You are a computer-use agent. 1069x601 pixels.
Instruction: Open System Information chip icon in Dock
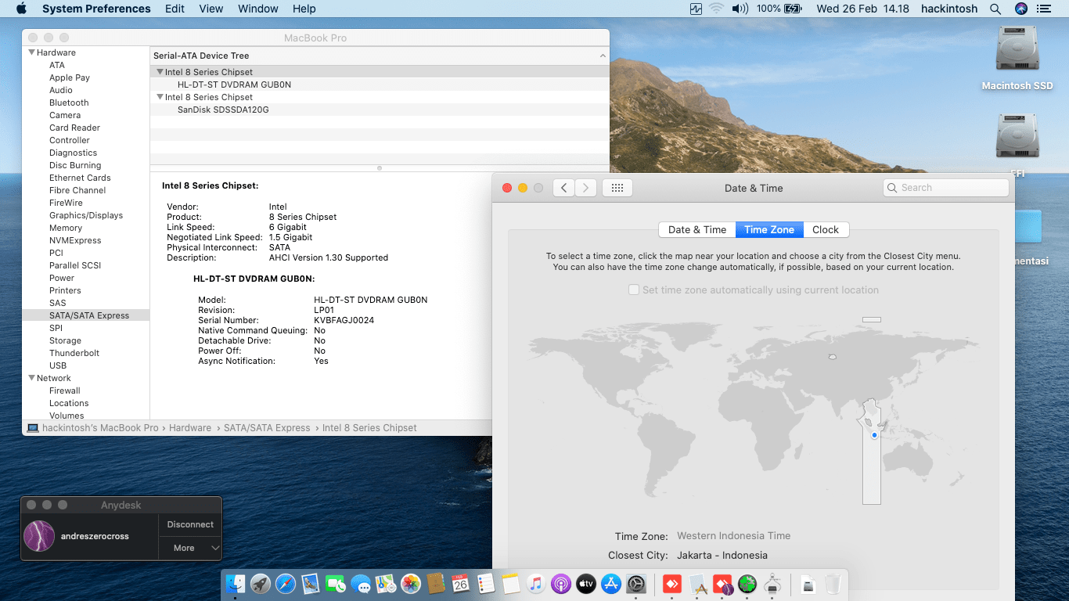[x=772, y=584]
